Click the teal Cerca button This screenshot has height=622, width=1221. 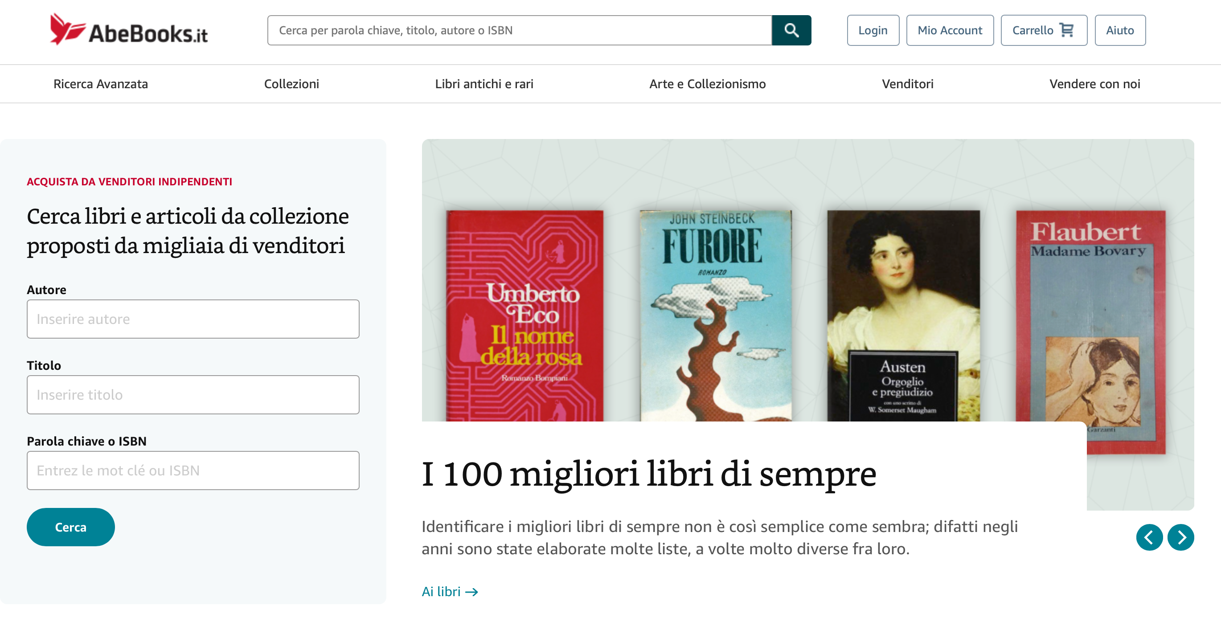tap(70, 527)
